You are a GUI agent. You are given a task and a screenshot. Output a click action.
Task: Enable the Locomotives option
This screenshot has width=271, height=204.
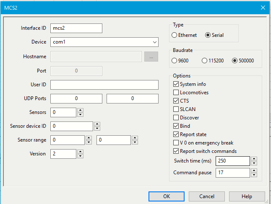click(x=176, y=93)
